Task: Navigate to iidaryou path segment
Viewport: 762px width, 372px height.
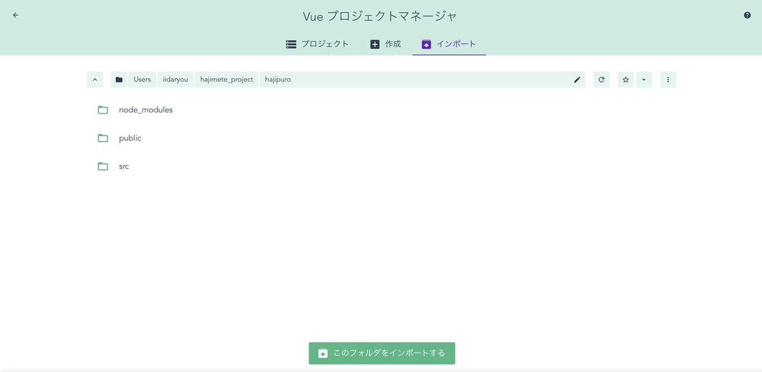Action: click(175, 79)
